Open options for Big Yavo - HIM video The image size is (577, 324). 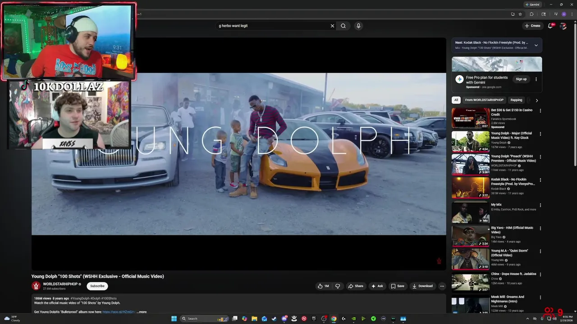[x=540, y=228]
